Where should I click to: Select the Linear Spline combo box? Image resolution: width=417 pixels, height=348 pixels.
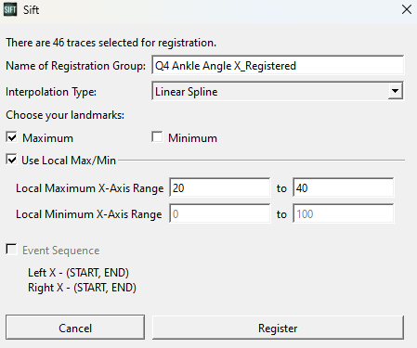click(278, 91)
